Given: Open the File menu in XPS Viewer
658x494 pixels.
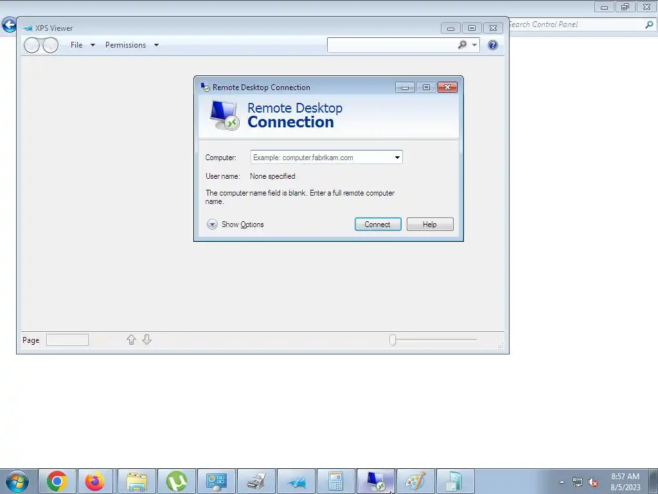Looking at the screenshot, I should click(x=82, y=45).
